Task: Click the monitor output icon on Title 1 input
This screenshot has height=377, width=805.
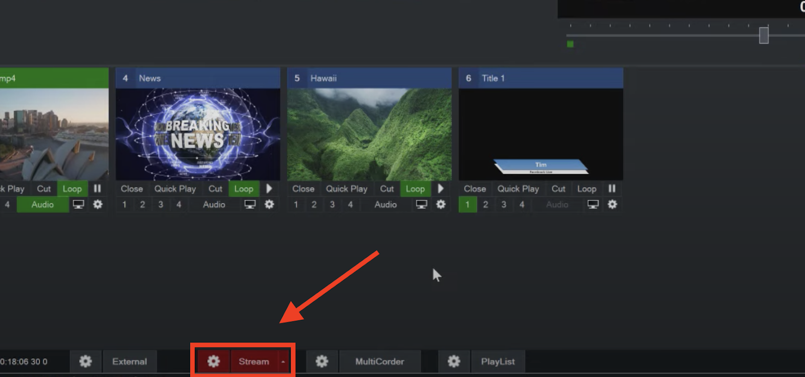Action: tap(593, 204)
